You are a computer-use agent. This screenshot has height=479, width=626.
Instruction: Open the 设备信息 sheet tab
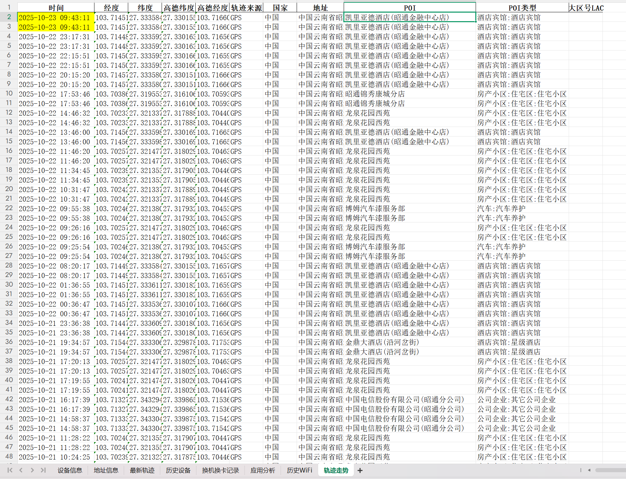tap(70, 470)
